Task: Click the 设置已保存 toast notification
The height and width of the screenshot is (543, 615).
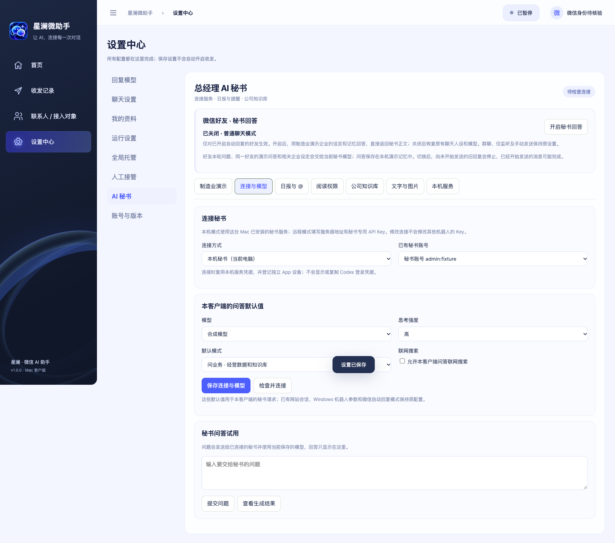Action: pyautogui.click(x=354, y=365)
